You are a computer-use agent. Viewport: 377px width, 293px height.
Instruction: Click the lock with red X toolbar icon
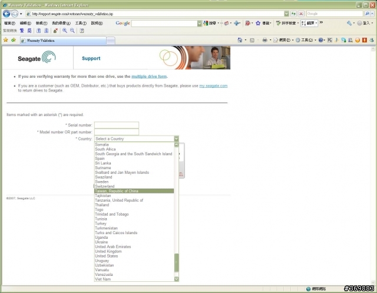pyautogui.click(x=55, y=31)
